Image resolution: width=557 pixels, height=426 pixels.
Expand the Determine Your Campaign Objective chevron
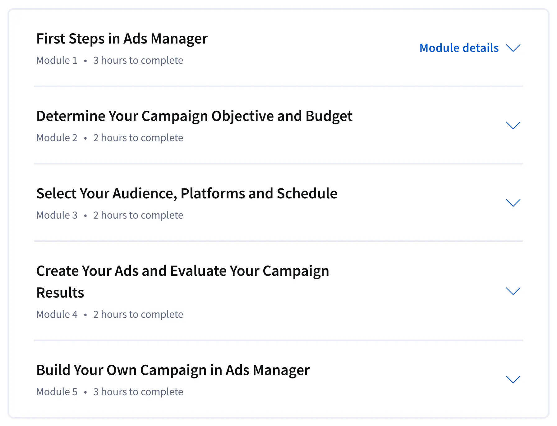click(513, 125)
